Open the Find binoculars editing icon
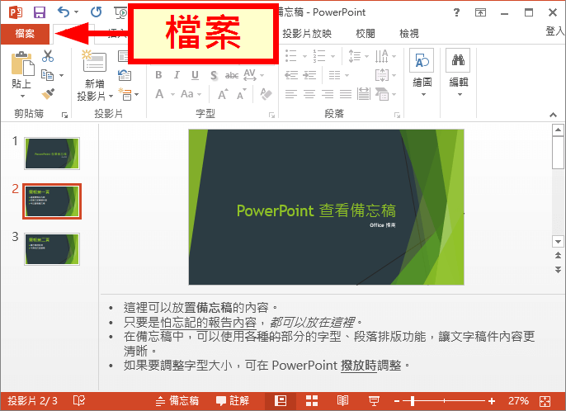The image size is (566, 411). tap(458, 60)
